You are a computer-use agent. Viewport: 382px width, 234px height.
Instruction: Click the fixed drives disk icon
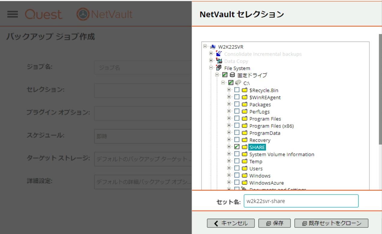point(232,75)
